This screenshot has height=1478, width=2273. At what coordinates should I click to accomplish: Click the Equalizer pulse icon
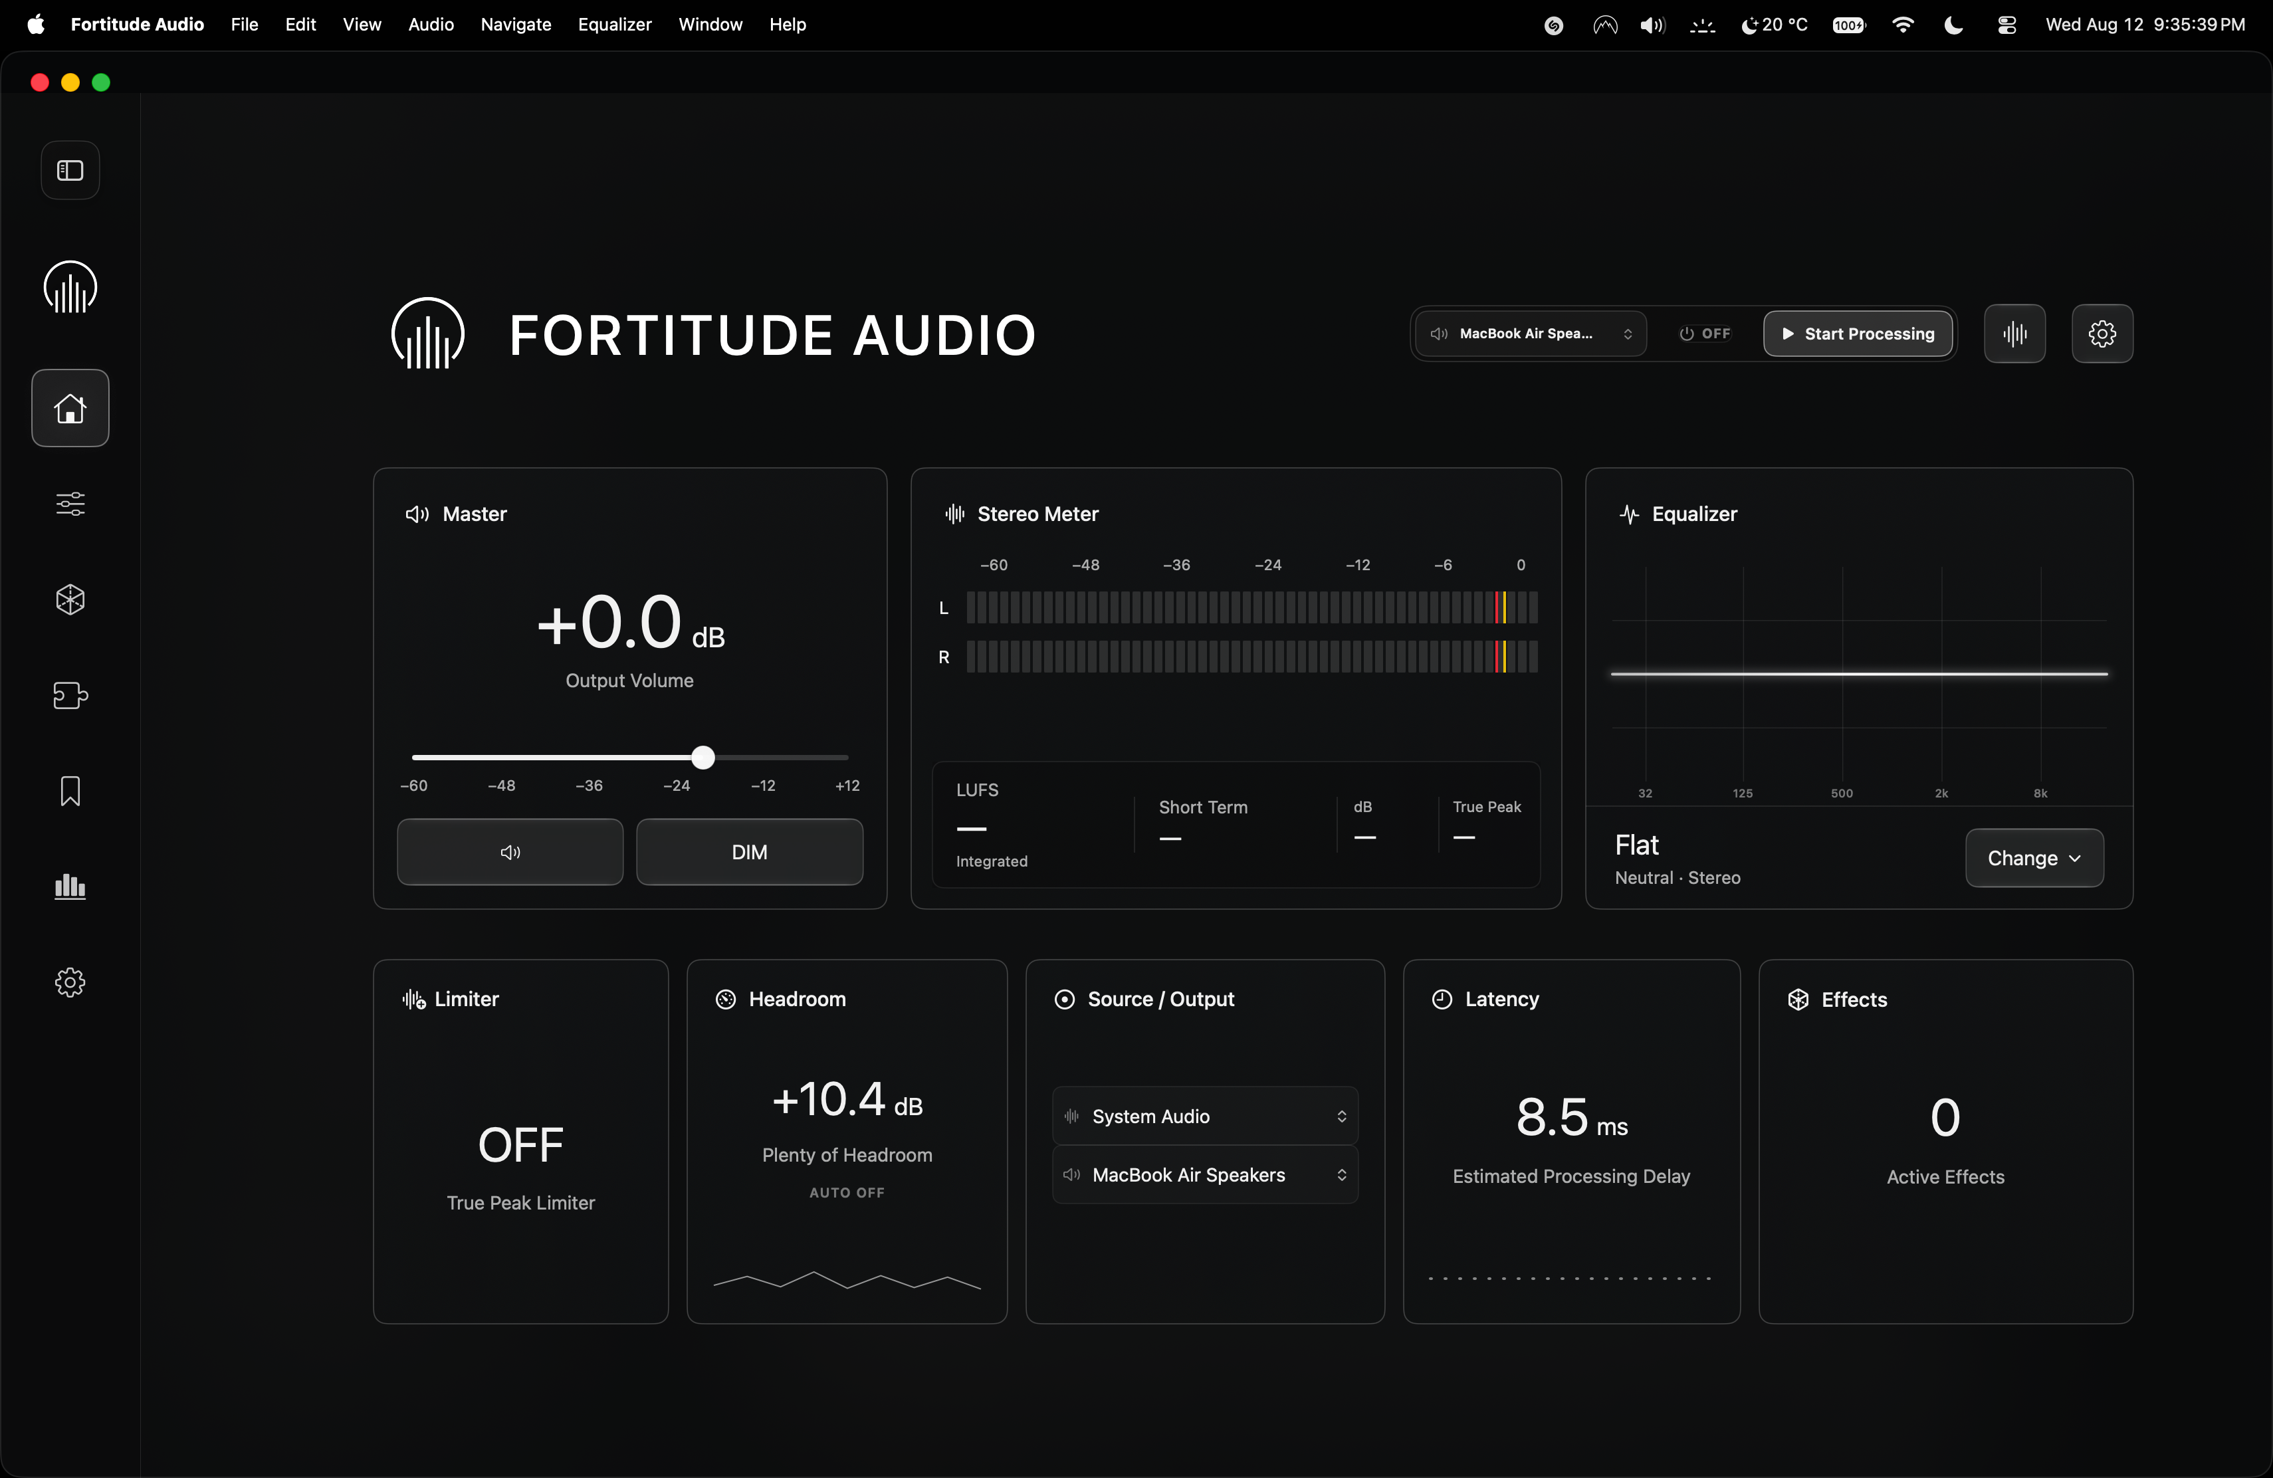point(1629,514)
